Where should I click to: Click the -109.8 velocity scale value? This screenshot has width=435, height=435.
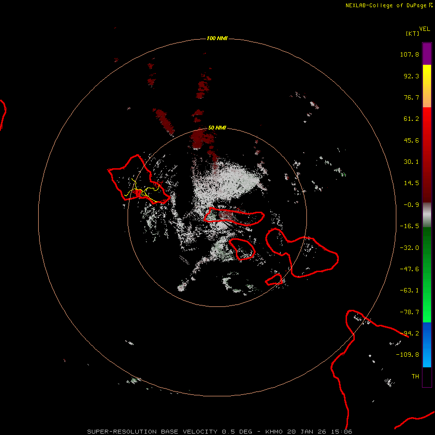click(407, 355)
